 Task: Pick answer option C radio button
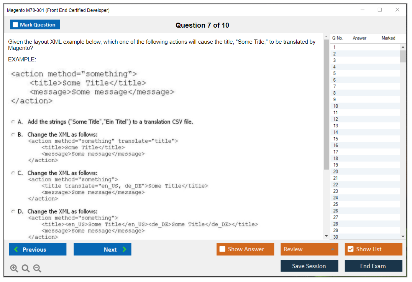click(x=13, y=173)
